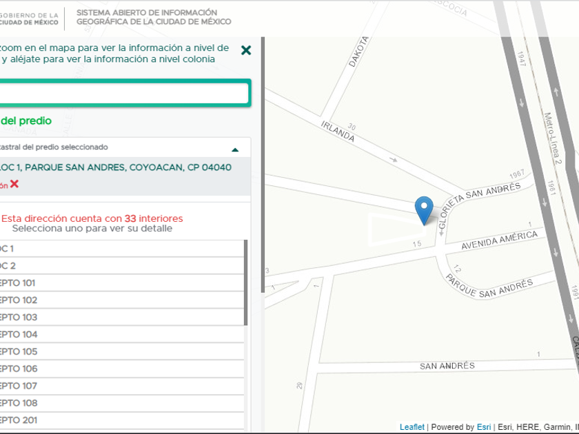Screen dimensions: 579x434
Task: Click the AVENIDA AMÉRICA street label
Action: pos(499,240)
